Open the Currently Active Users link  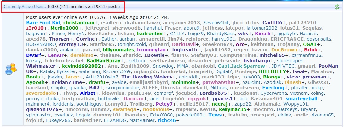[24, 7]
